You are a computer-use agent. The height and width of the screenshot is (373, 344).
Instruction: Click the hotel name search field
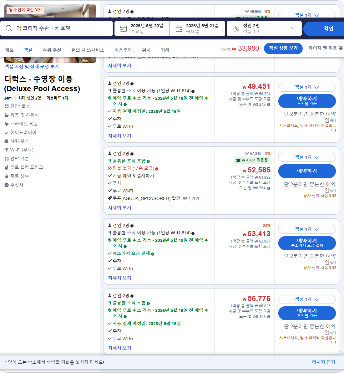point(56,28)
